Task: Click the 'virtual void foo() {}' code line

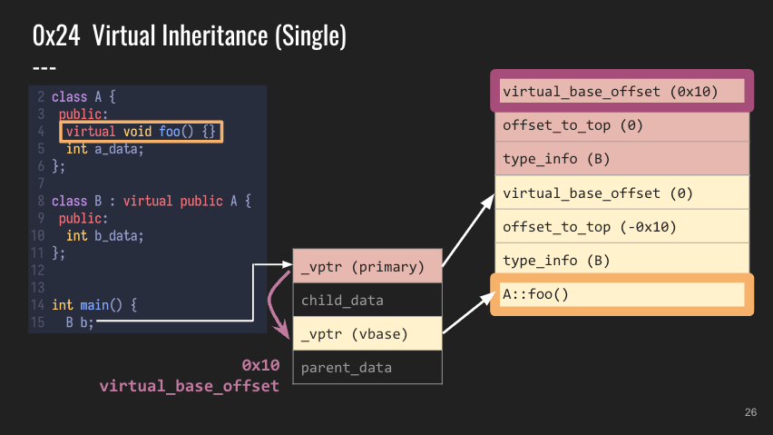Action: tap(141, 132)
